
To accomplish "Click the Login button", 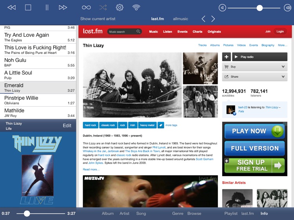I will [x=280, y=31].
